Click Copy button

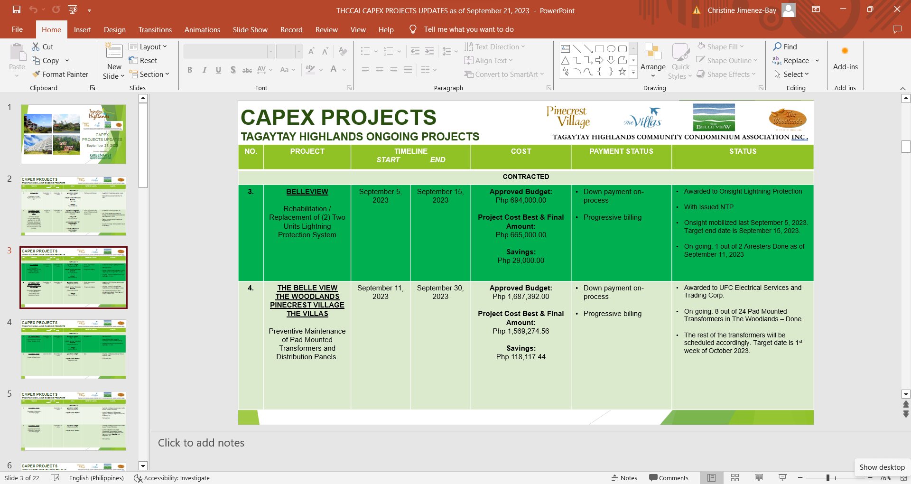click(x=46, y=60)
